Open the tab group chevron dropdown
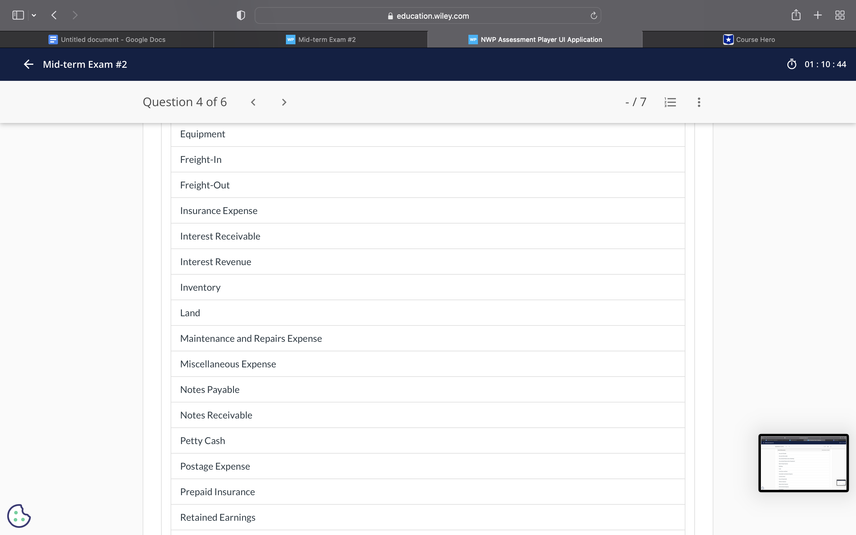This screenshot has height=535, width=856. tap(34, 15)
